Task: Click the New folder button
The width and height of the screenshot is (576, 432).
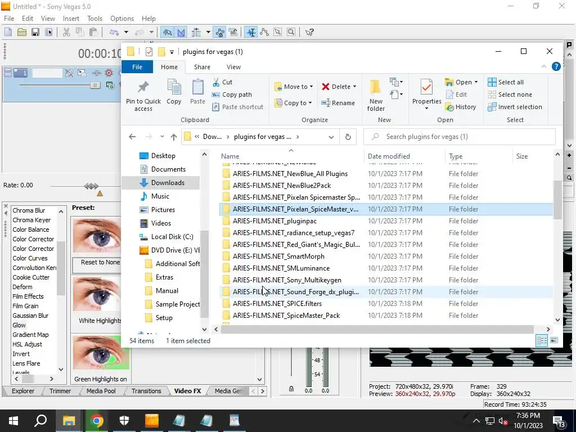Action: point(376,94)
